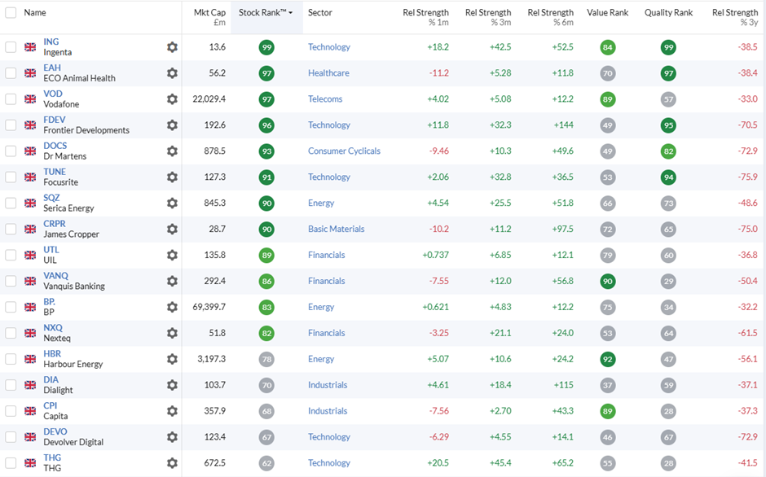Click the Basic Materials sector link
Image resolution: width=766 pixels, height=477 pixels.
[336, 229]
